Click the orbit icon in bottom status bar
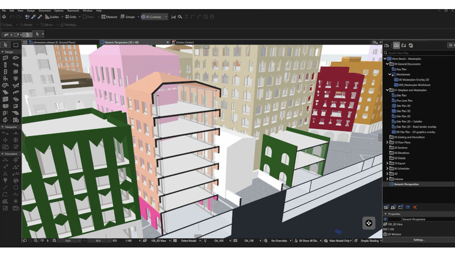 pyautogui.click(x=42, y=241)
